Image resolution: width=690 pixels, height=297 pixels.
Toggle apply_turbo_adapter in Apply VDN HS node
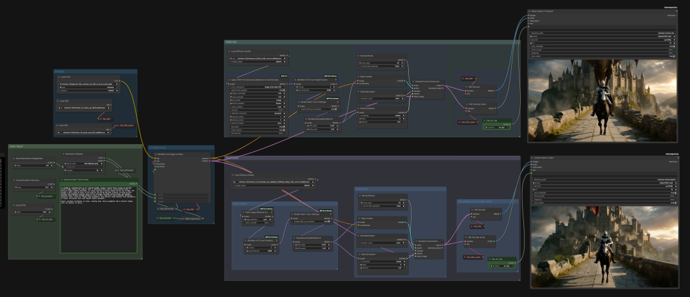point(257,90)
